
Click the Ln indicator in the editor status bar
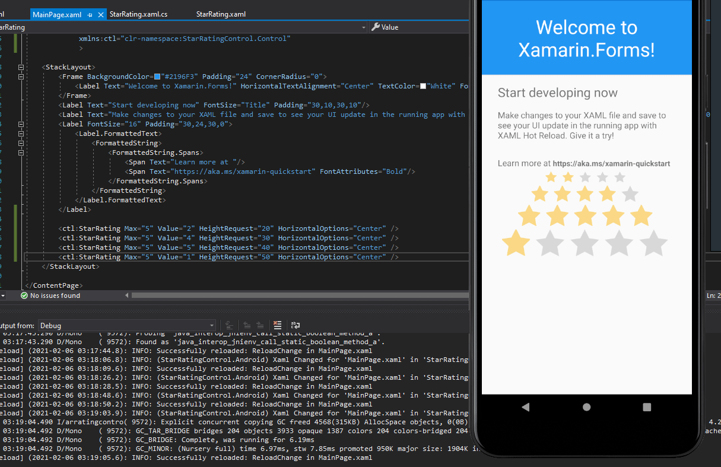click(x=714, y=296)
